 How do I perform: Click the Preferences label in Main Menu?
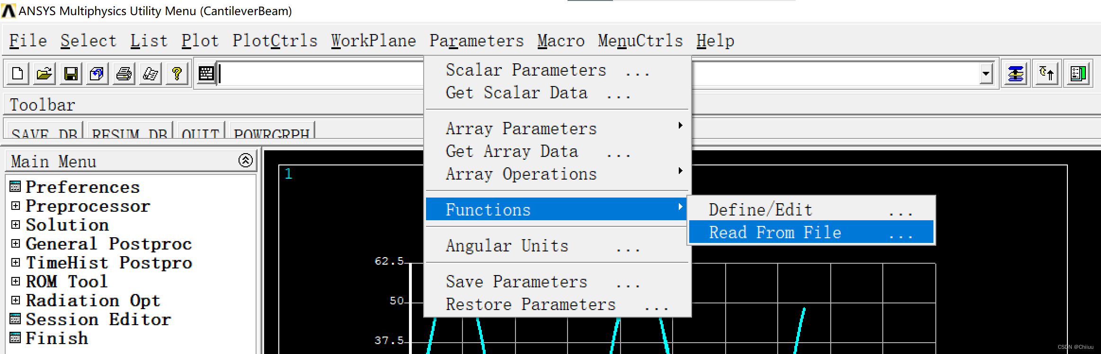(82, 187)
